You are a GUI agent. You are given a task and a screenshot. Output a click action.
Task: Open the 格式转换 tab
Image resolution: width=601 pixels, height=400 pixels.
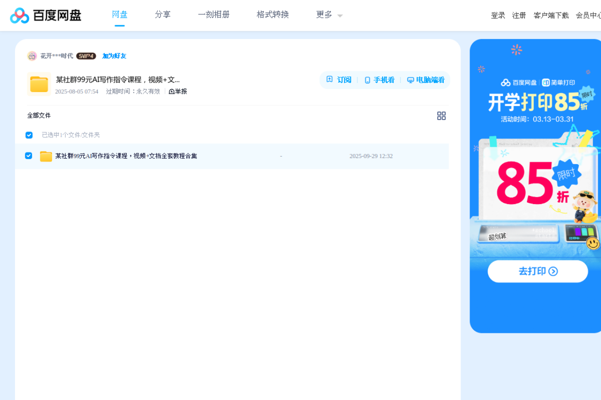[x=272, y=15]
